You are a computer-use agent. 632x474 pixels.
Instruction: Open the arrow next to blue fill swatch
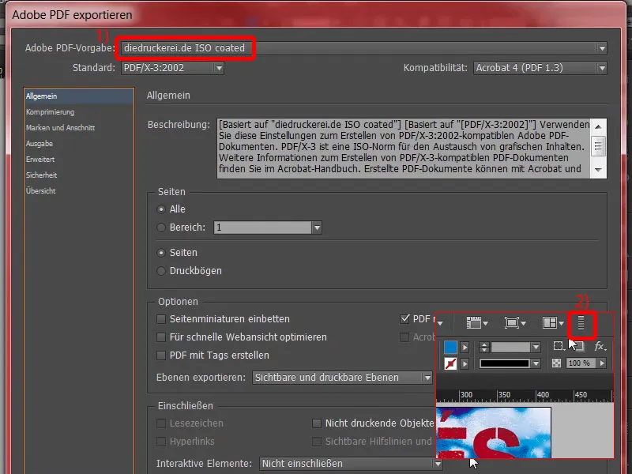465,347
